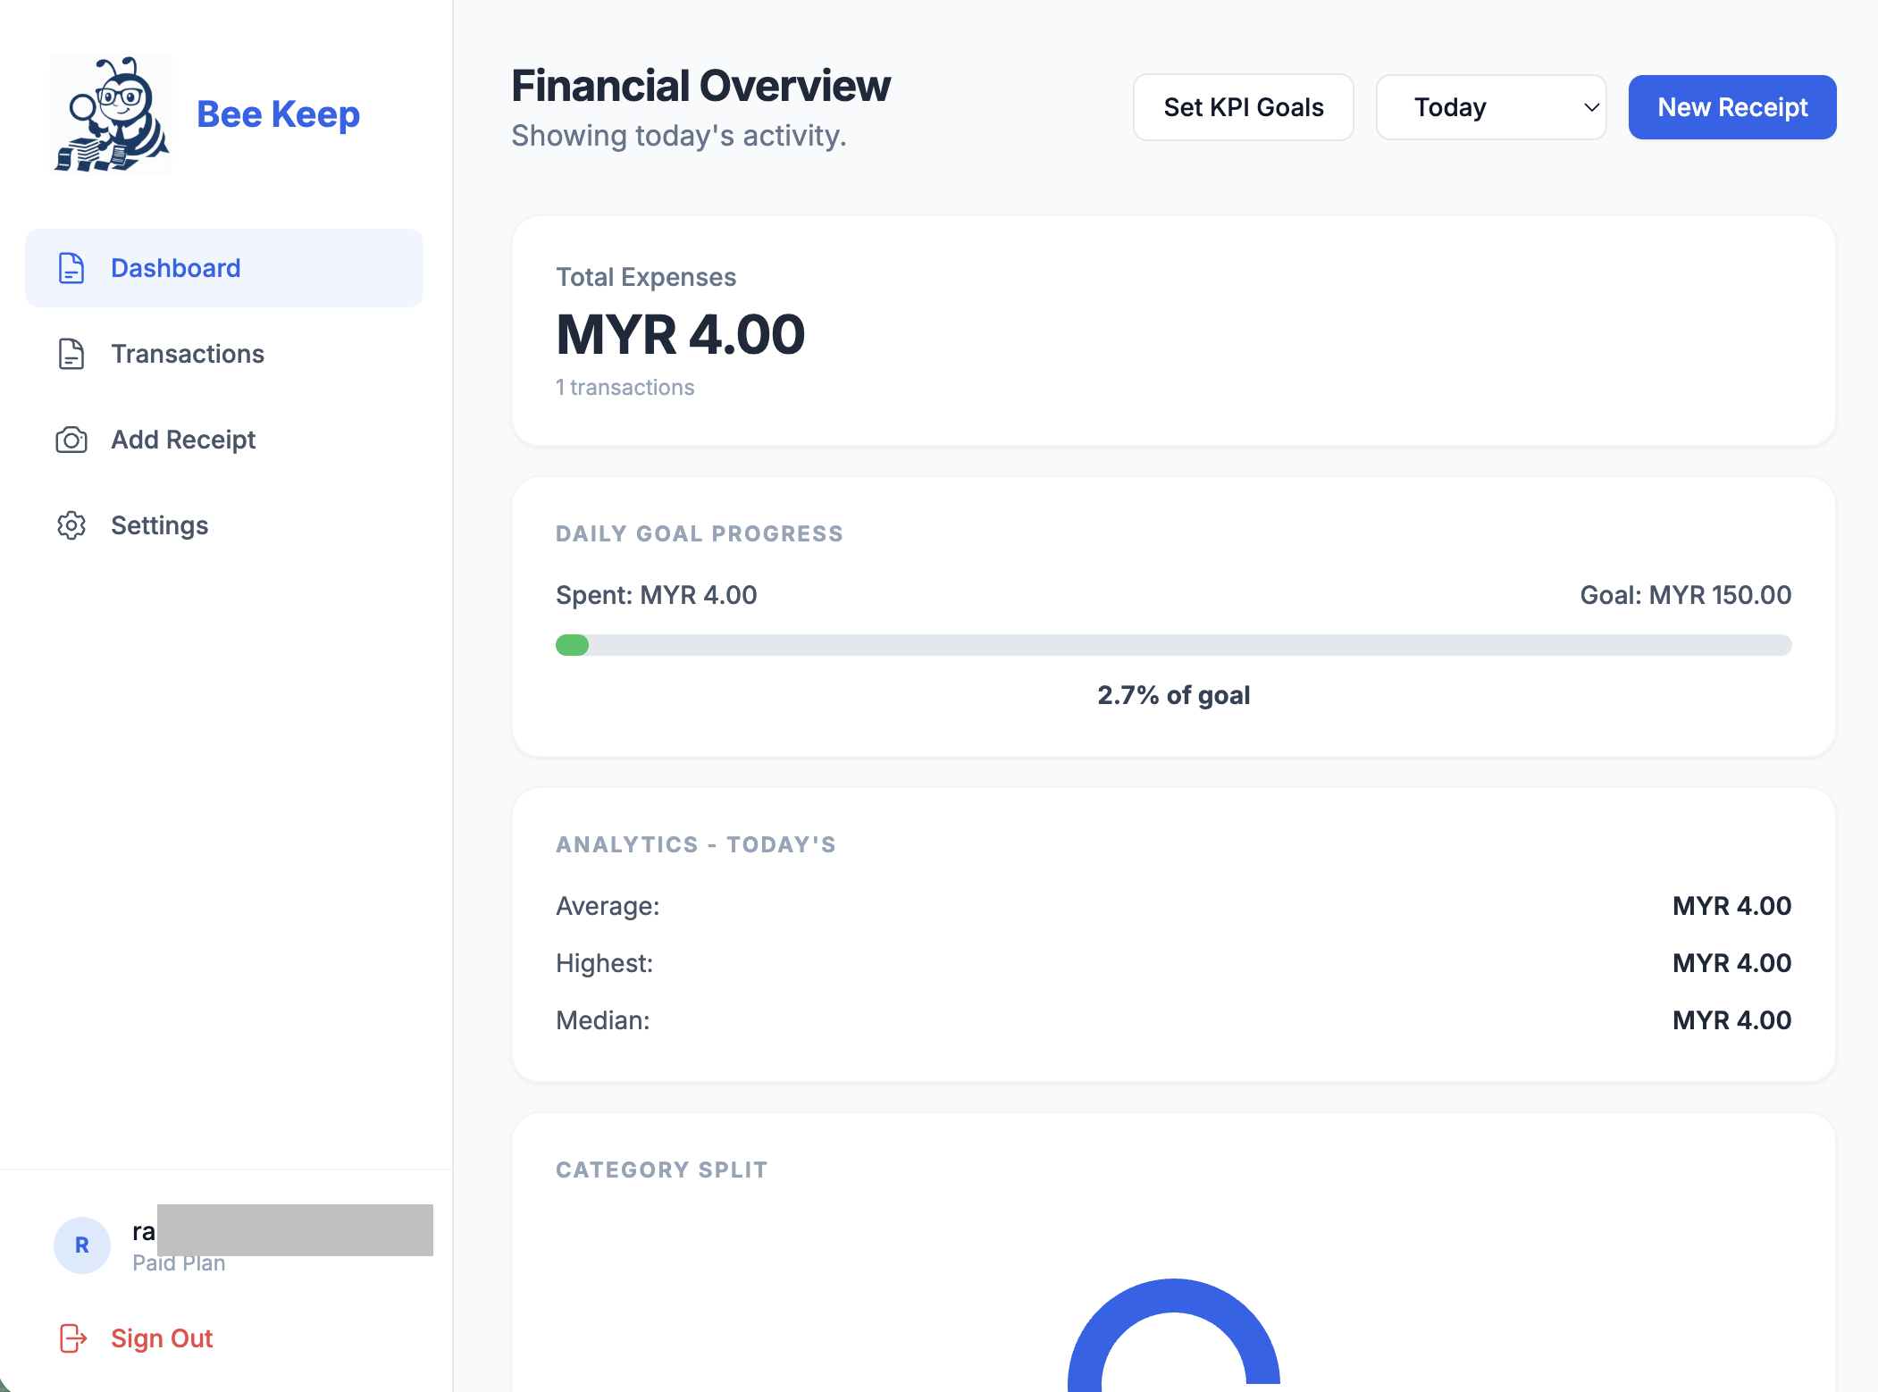Image resolution: width=1878 pixels, height=1392 pixels.
Task: Open the Today time period dropdown
Action: (1490, 107)
